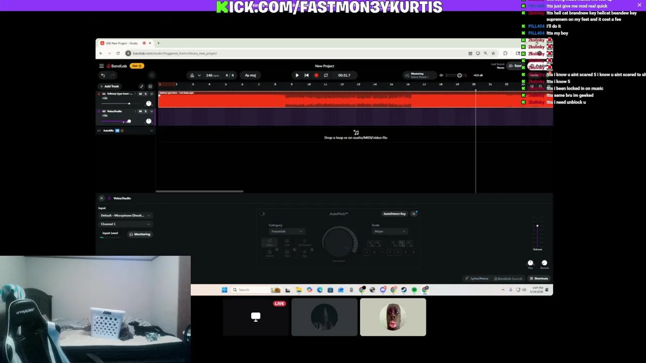This screenshot has height=363, width=646.
Task: Click bar 9 on the timeline ruler
Action: tap(291, 84)
